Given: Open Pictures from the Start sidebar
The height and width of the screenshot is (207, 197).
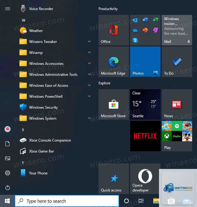Looking at the screenshot, I should [x=8, y=158].
